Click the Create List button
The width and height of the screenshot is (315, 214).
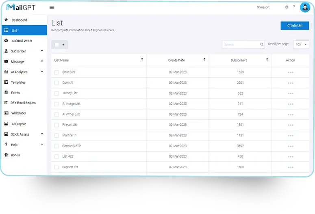295,26
